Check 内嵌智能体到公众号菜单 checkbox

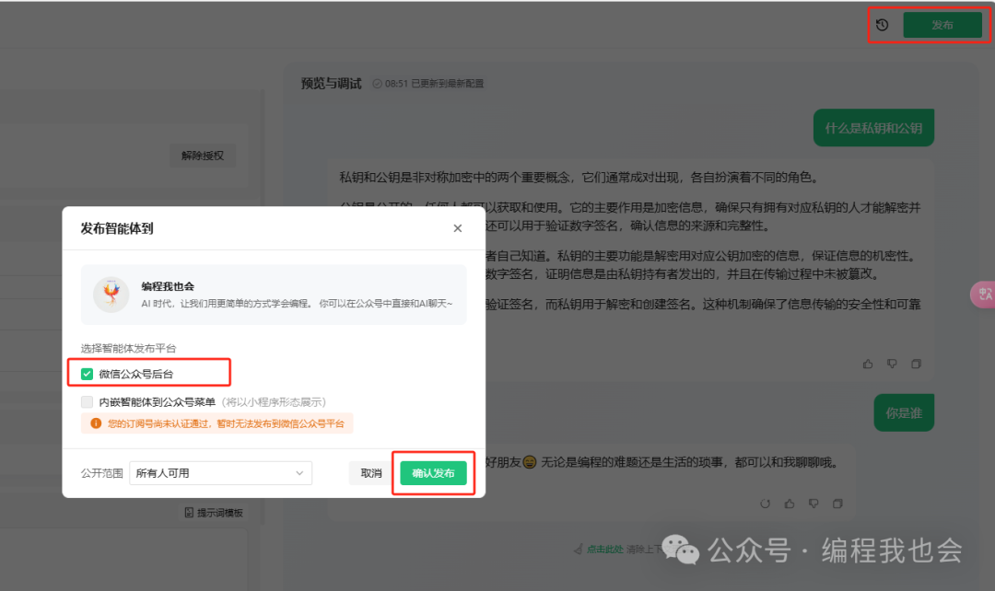click(88, 402)
